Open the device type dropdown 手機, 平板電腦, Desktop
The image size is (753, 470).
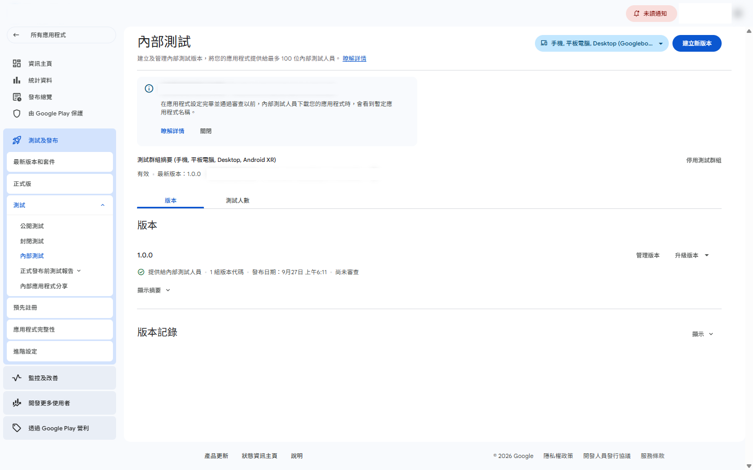pyautogui.click(x=601, y=43)
